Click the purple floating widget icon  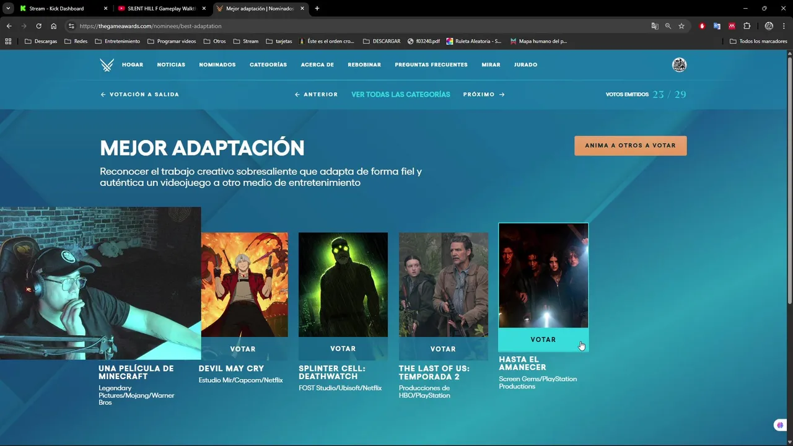[x=780, y=425]
